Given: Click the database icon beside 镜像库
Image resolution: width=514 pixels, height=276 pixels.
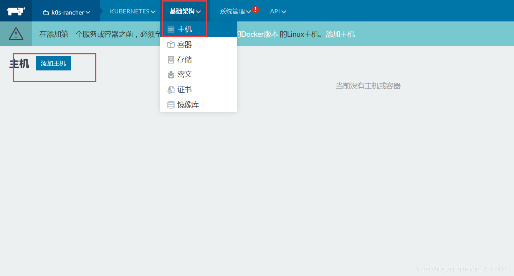Looking at the screenshot, I should tap(171, 105).
